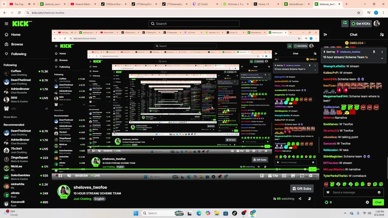Share the stream via the share icon

(300, 199)
